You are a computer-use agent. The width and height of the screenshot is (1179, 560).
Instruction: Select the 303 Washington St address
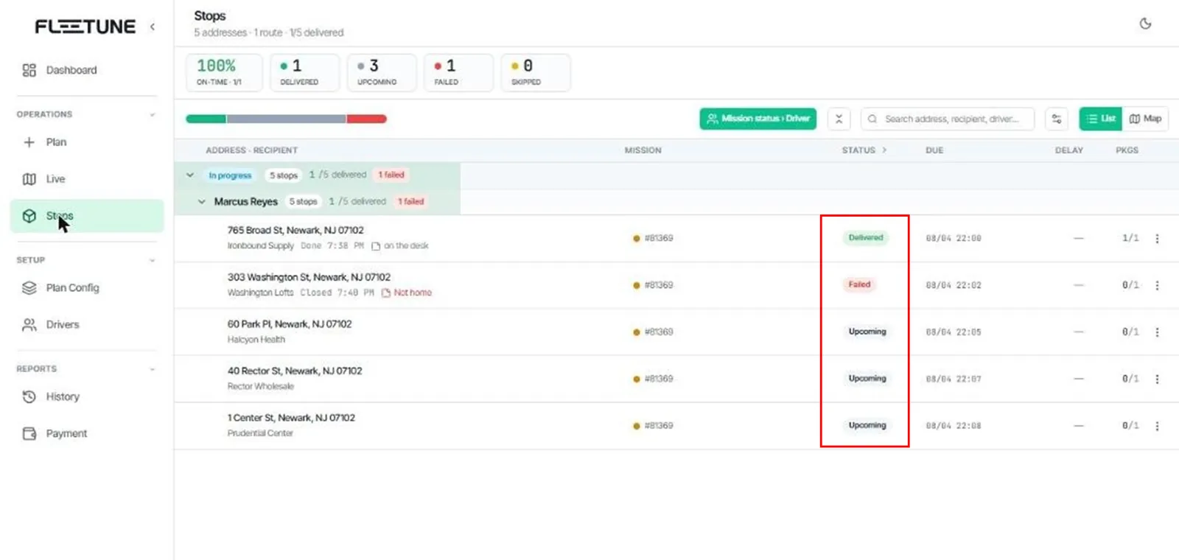[x=309, y=278]
